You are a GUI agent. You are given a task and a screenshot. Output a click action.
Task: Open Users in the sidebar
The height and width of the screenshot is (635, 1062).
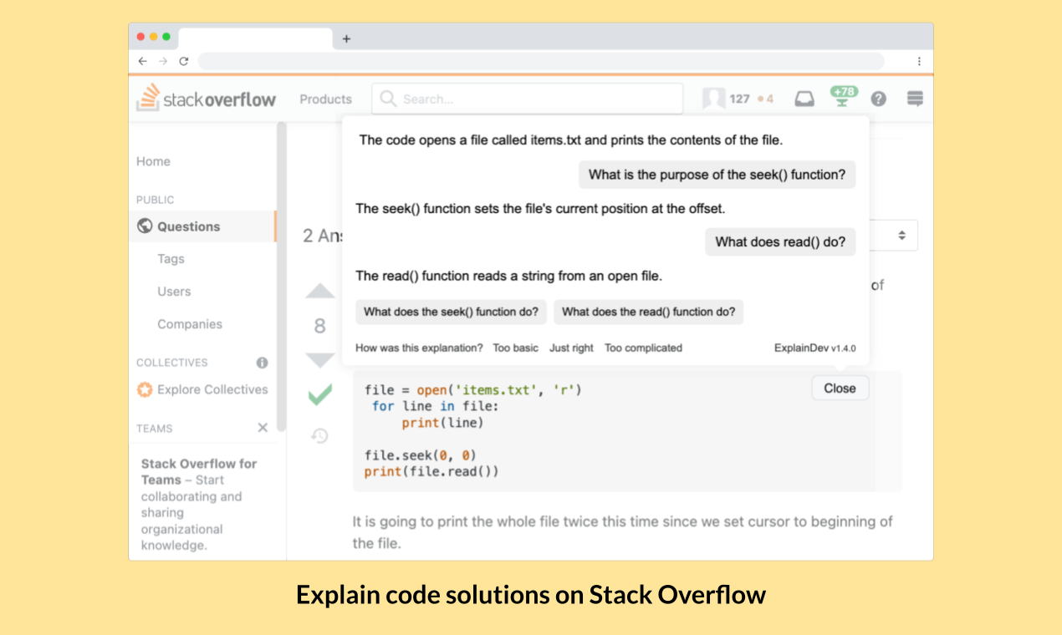(x=174, y=292)
